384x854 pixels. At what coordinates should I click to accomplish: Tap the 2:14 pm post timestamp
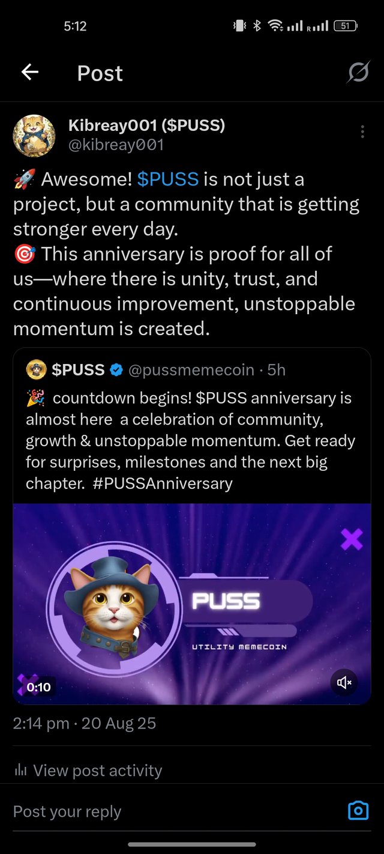41,723
